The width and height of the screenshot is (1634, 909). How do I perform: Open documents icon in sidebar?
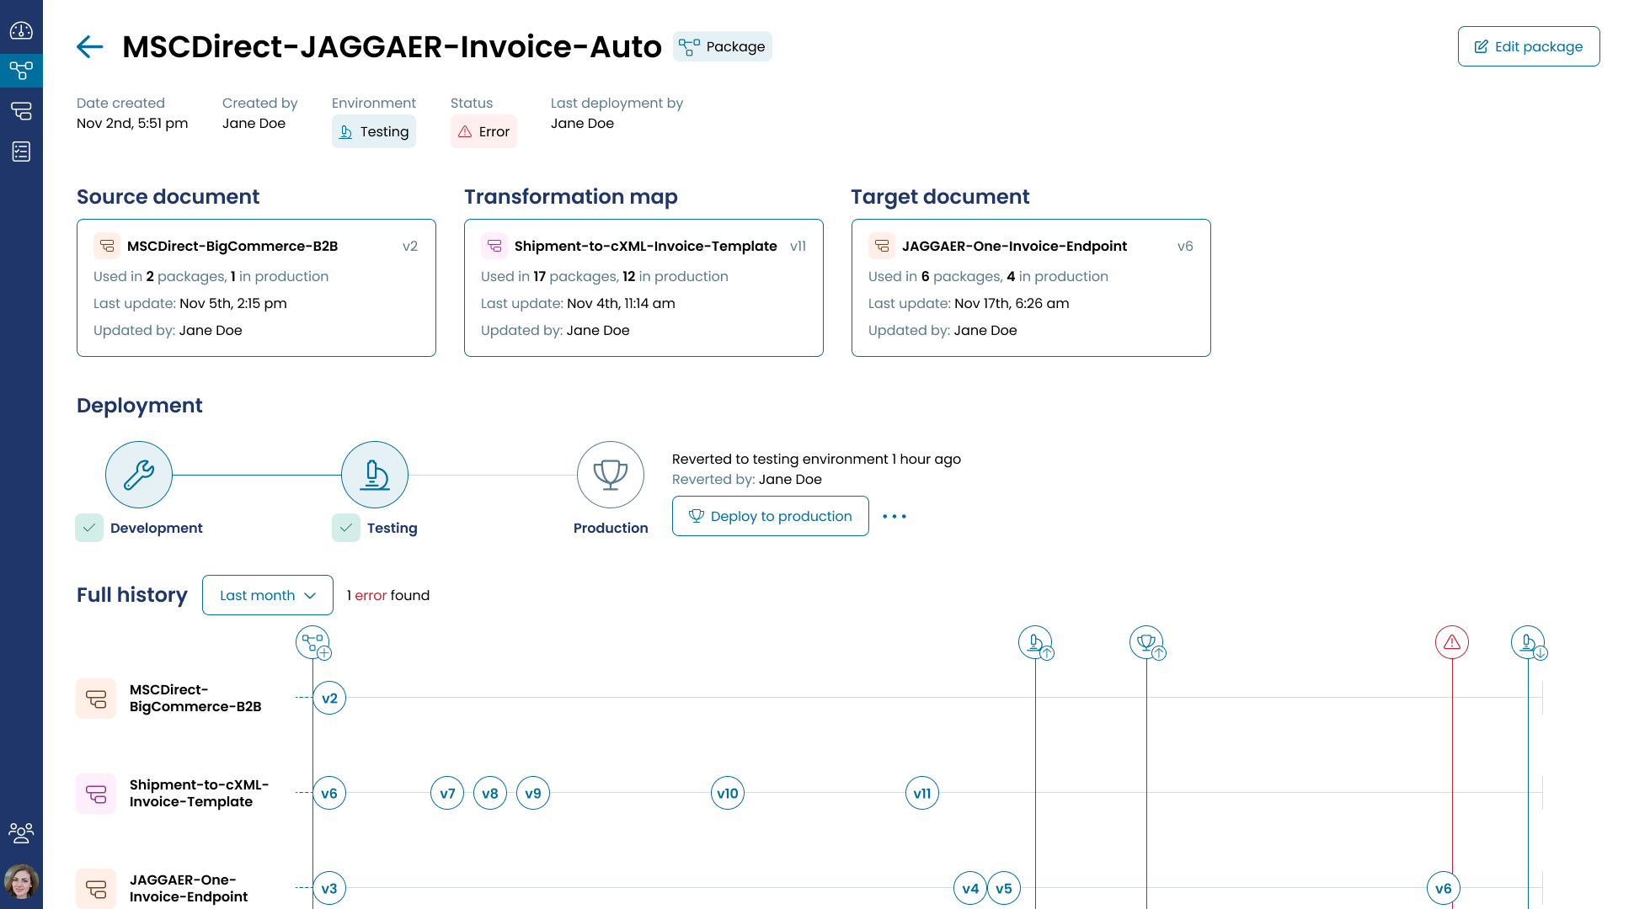[21, 110]
